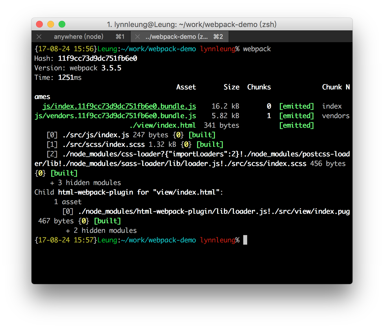Click the empty tab bar area right of tabs
This screenshot has width=384, height=329.
click(290, 37)
